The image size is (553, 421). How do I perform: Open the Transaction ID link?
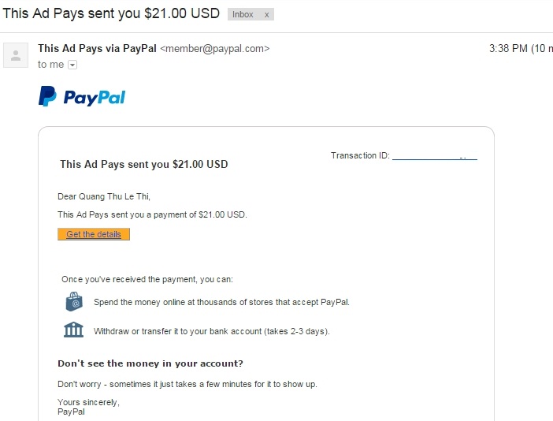[x=434, y=156]
